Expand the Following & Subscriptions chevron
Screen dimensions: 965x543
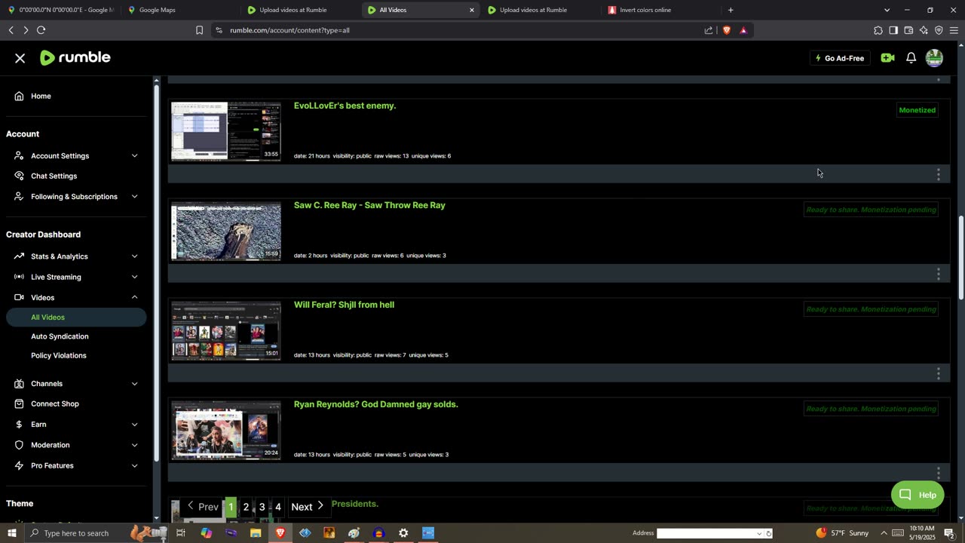134,196
